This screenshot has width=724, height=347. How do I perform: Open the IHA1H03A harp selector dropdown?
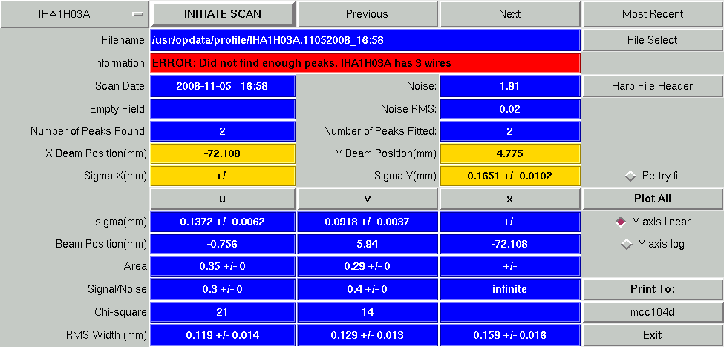tap(75, 14)
